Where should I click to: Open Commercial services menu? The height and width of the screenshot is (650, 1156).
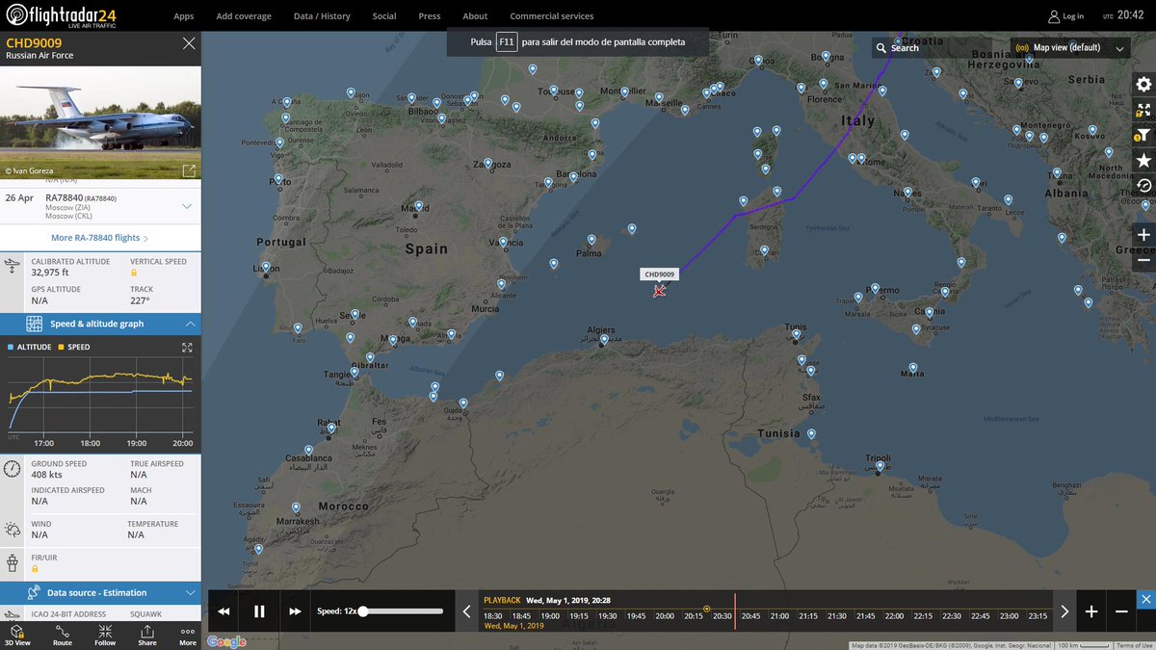pyautogui.click(x=552, y=16)
